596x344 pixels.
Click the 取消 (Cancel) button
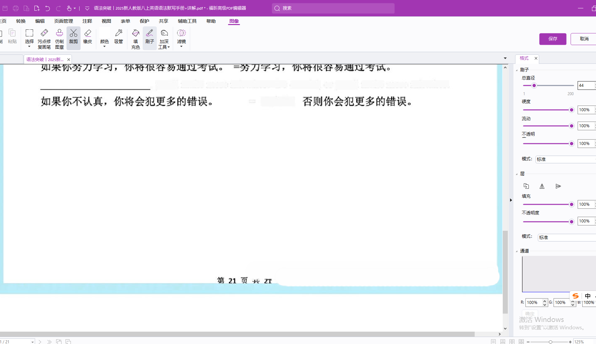click(x=584, y=39)
